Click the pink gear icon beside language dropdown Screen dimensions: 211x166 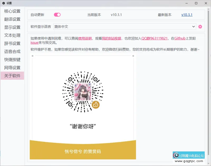200,27
